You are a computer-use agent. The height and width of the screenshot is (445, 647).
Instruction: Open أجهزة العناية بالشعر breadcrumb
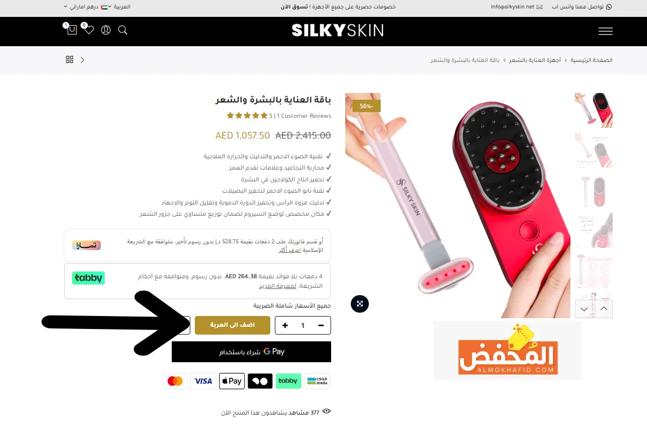535,60
